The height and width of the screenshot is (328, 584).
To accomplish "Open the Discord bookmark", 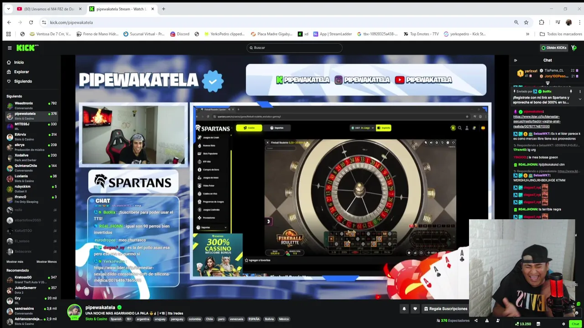I will [x=180, y=34].
